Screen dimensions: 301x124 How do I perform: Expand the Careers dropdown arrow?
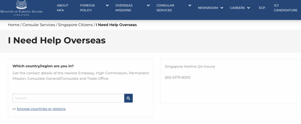249,8
